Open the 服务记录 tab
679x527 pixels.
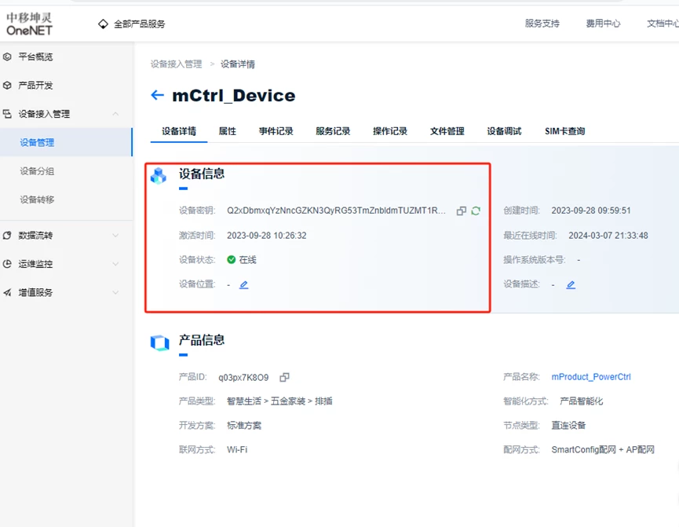[x=333, y=131]
